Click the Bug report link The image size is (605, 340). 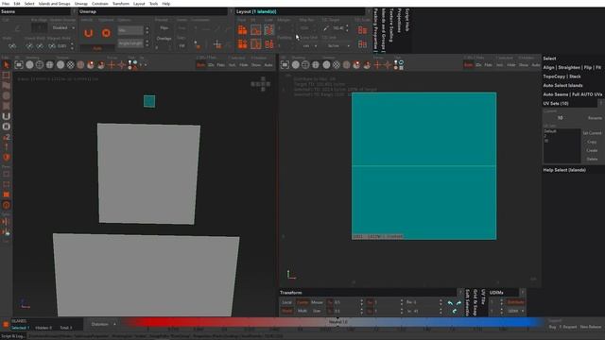552,327
